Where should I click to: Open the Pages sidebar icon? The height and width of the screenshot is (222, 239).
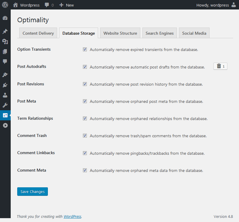click(5, 52)
